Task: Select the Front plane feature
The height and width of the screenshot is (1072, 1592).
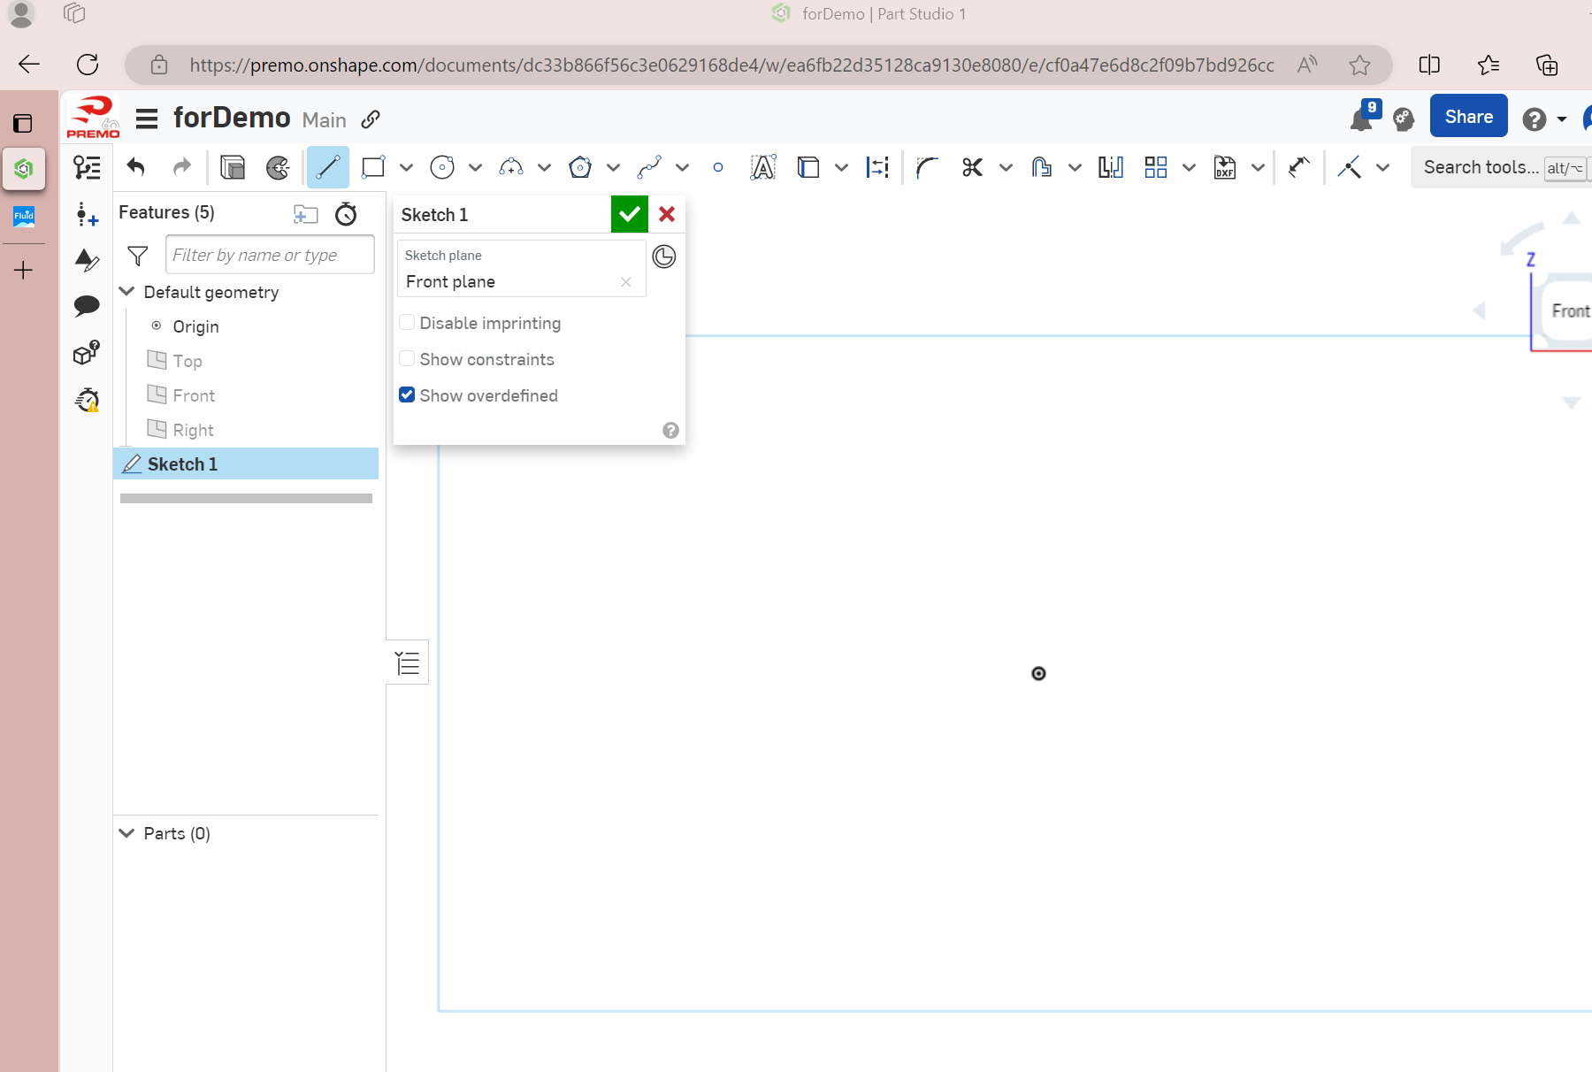Action: (194, 395)
